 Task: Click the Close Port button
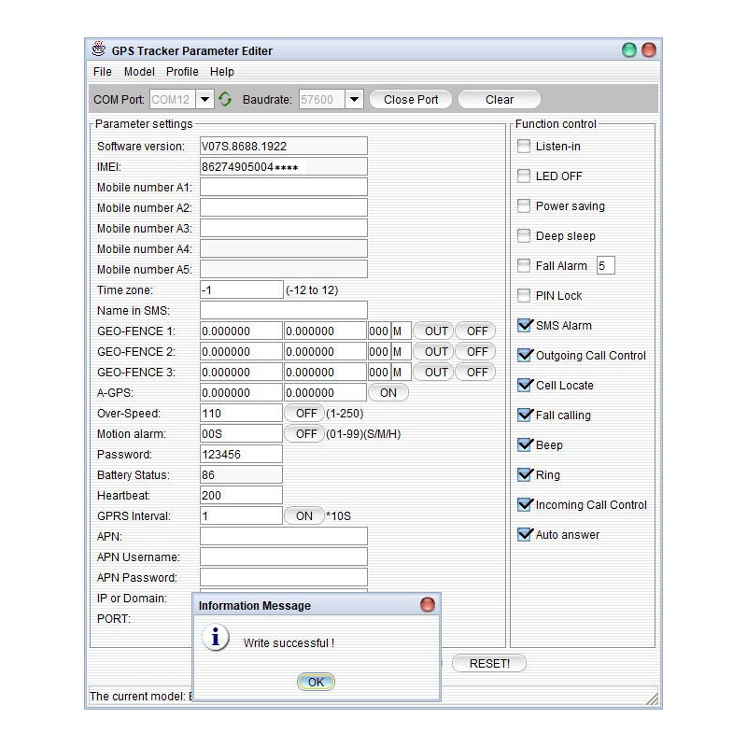(x=410, y=99)
